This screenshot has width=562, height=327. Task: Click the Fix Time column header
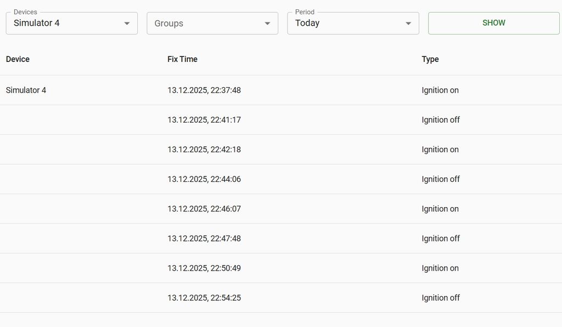(182, 59)
